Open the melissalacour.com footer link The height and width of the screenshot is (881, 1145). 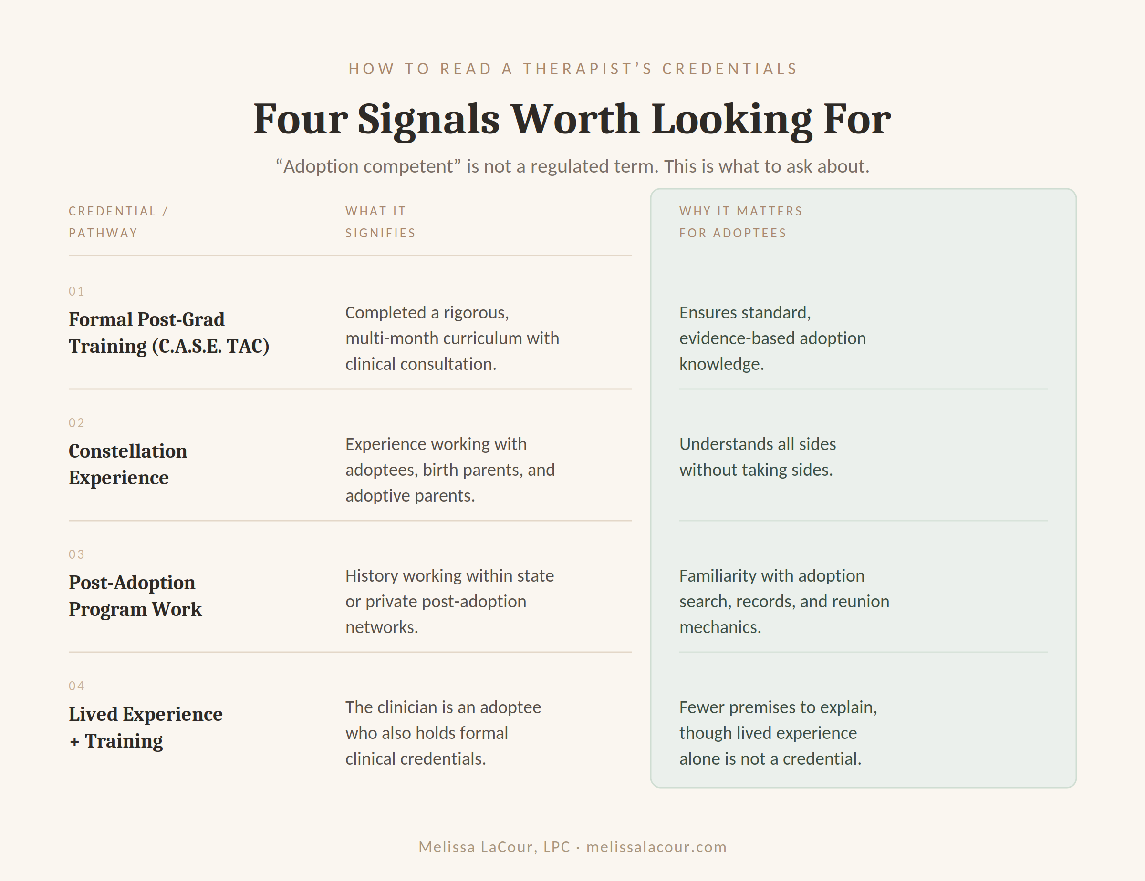coord(656,847)
